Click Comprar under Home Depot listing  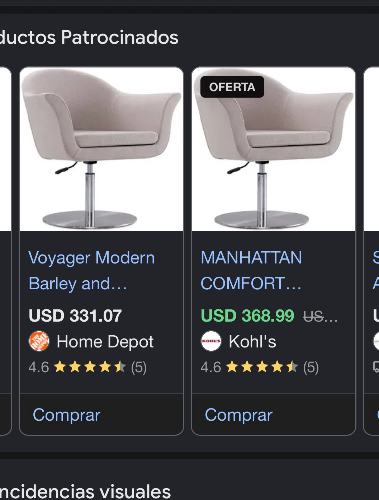click(x=67, y=415)
